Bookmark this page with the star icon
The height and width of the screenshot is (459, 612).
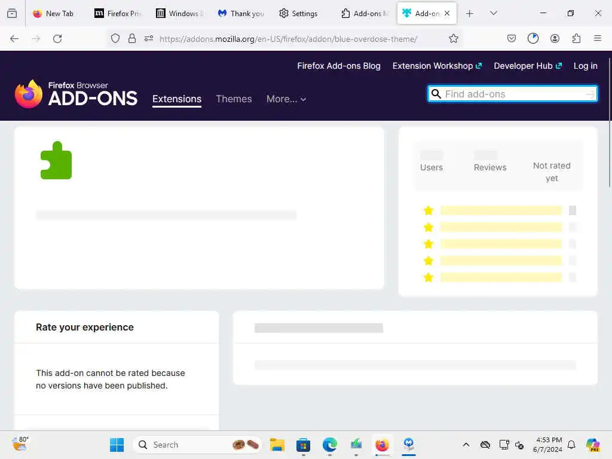pos(453,38)
